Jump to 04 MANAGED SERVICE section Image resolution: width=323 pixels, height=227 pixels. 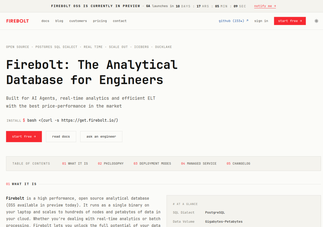(199, 163)
